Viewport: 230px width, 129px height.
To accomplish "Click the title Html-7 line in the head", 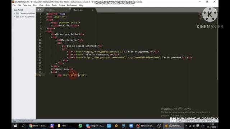I will 65,25.
